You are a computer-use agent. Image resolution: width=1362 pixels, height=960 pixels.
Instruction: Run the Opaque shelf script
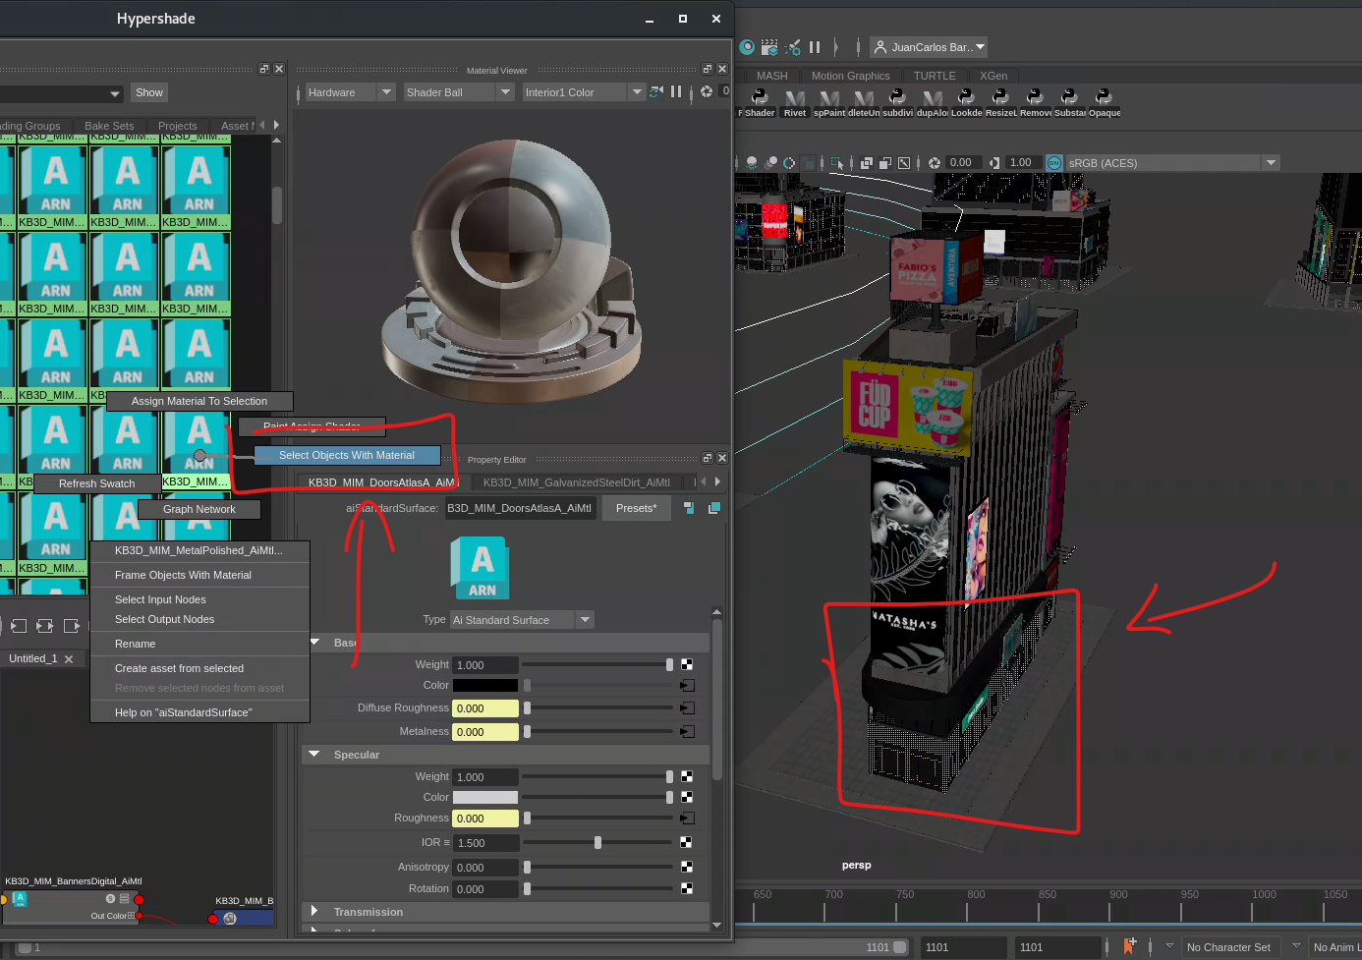[1105, 102]
